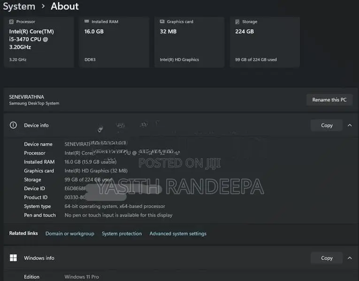
Task: Click the 3.20 GHz label in Processor card
Action: tap(18, 59)
